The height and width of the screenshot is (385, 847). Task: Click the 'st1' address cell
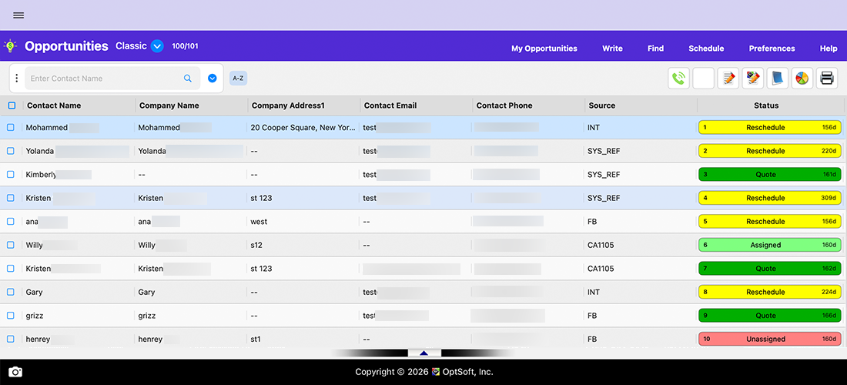point(256,339)
